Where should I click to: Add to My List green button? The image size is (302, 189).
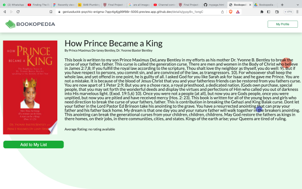pos(33,145)
